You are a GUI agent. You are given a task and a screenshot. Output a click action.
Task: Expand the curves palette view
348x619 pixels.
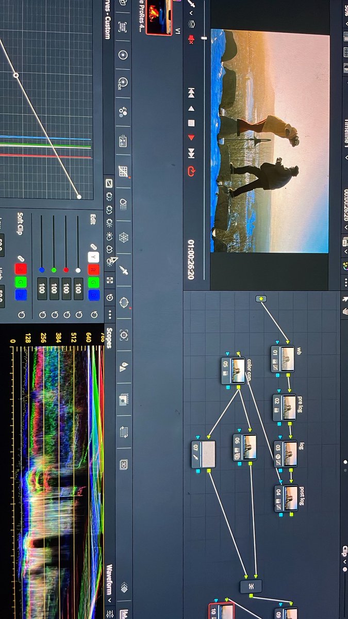tap(110, 280)
